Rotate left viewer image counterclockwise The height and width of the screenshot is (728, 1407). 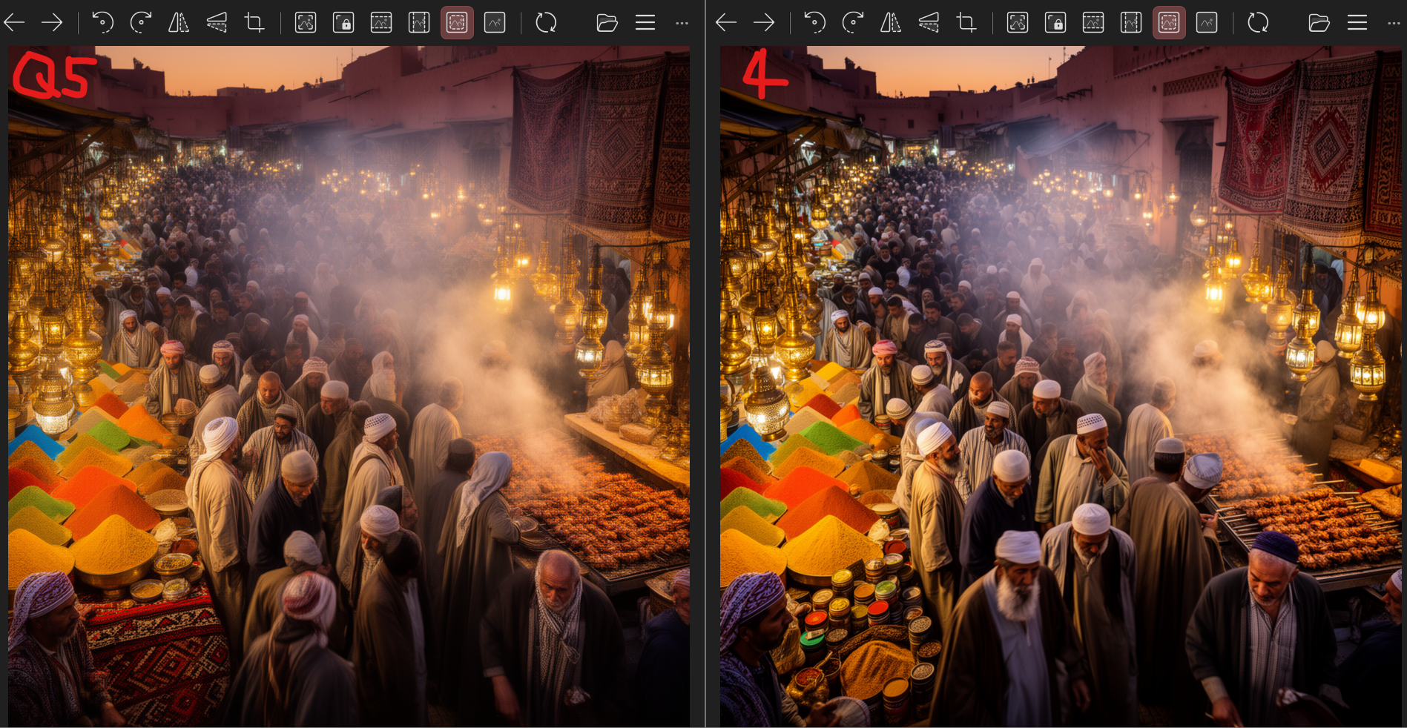click(x=102, y=23)
